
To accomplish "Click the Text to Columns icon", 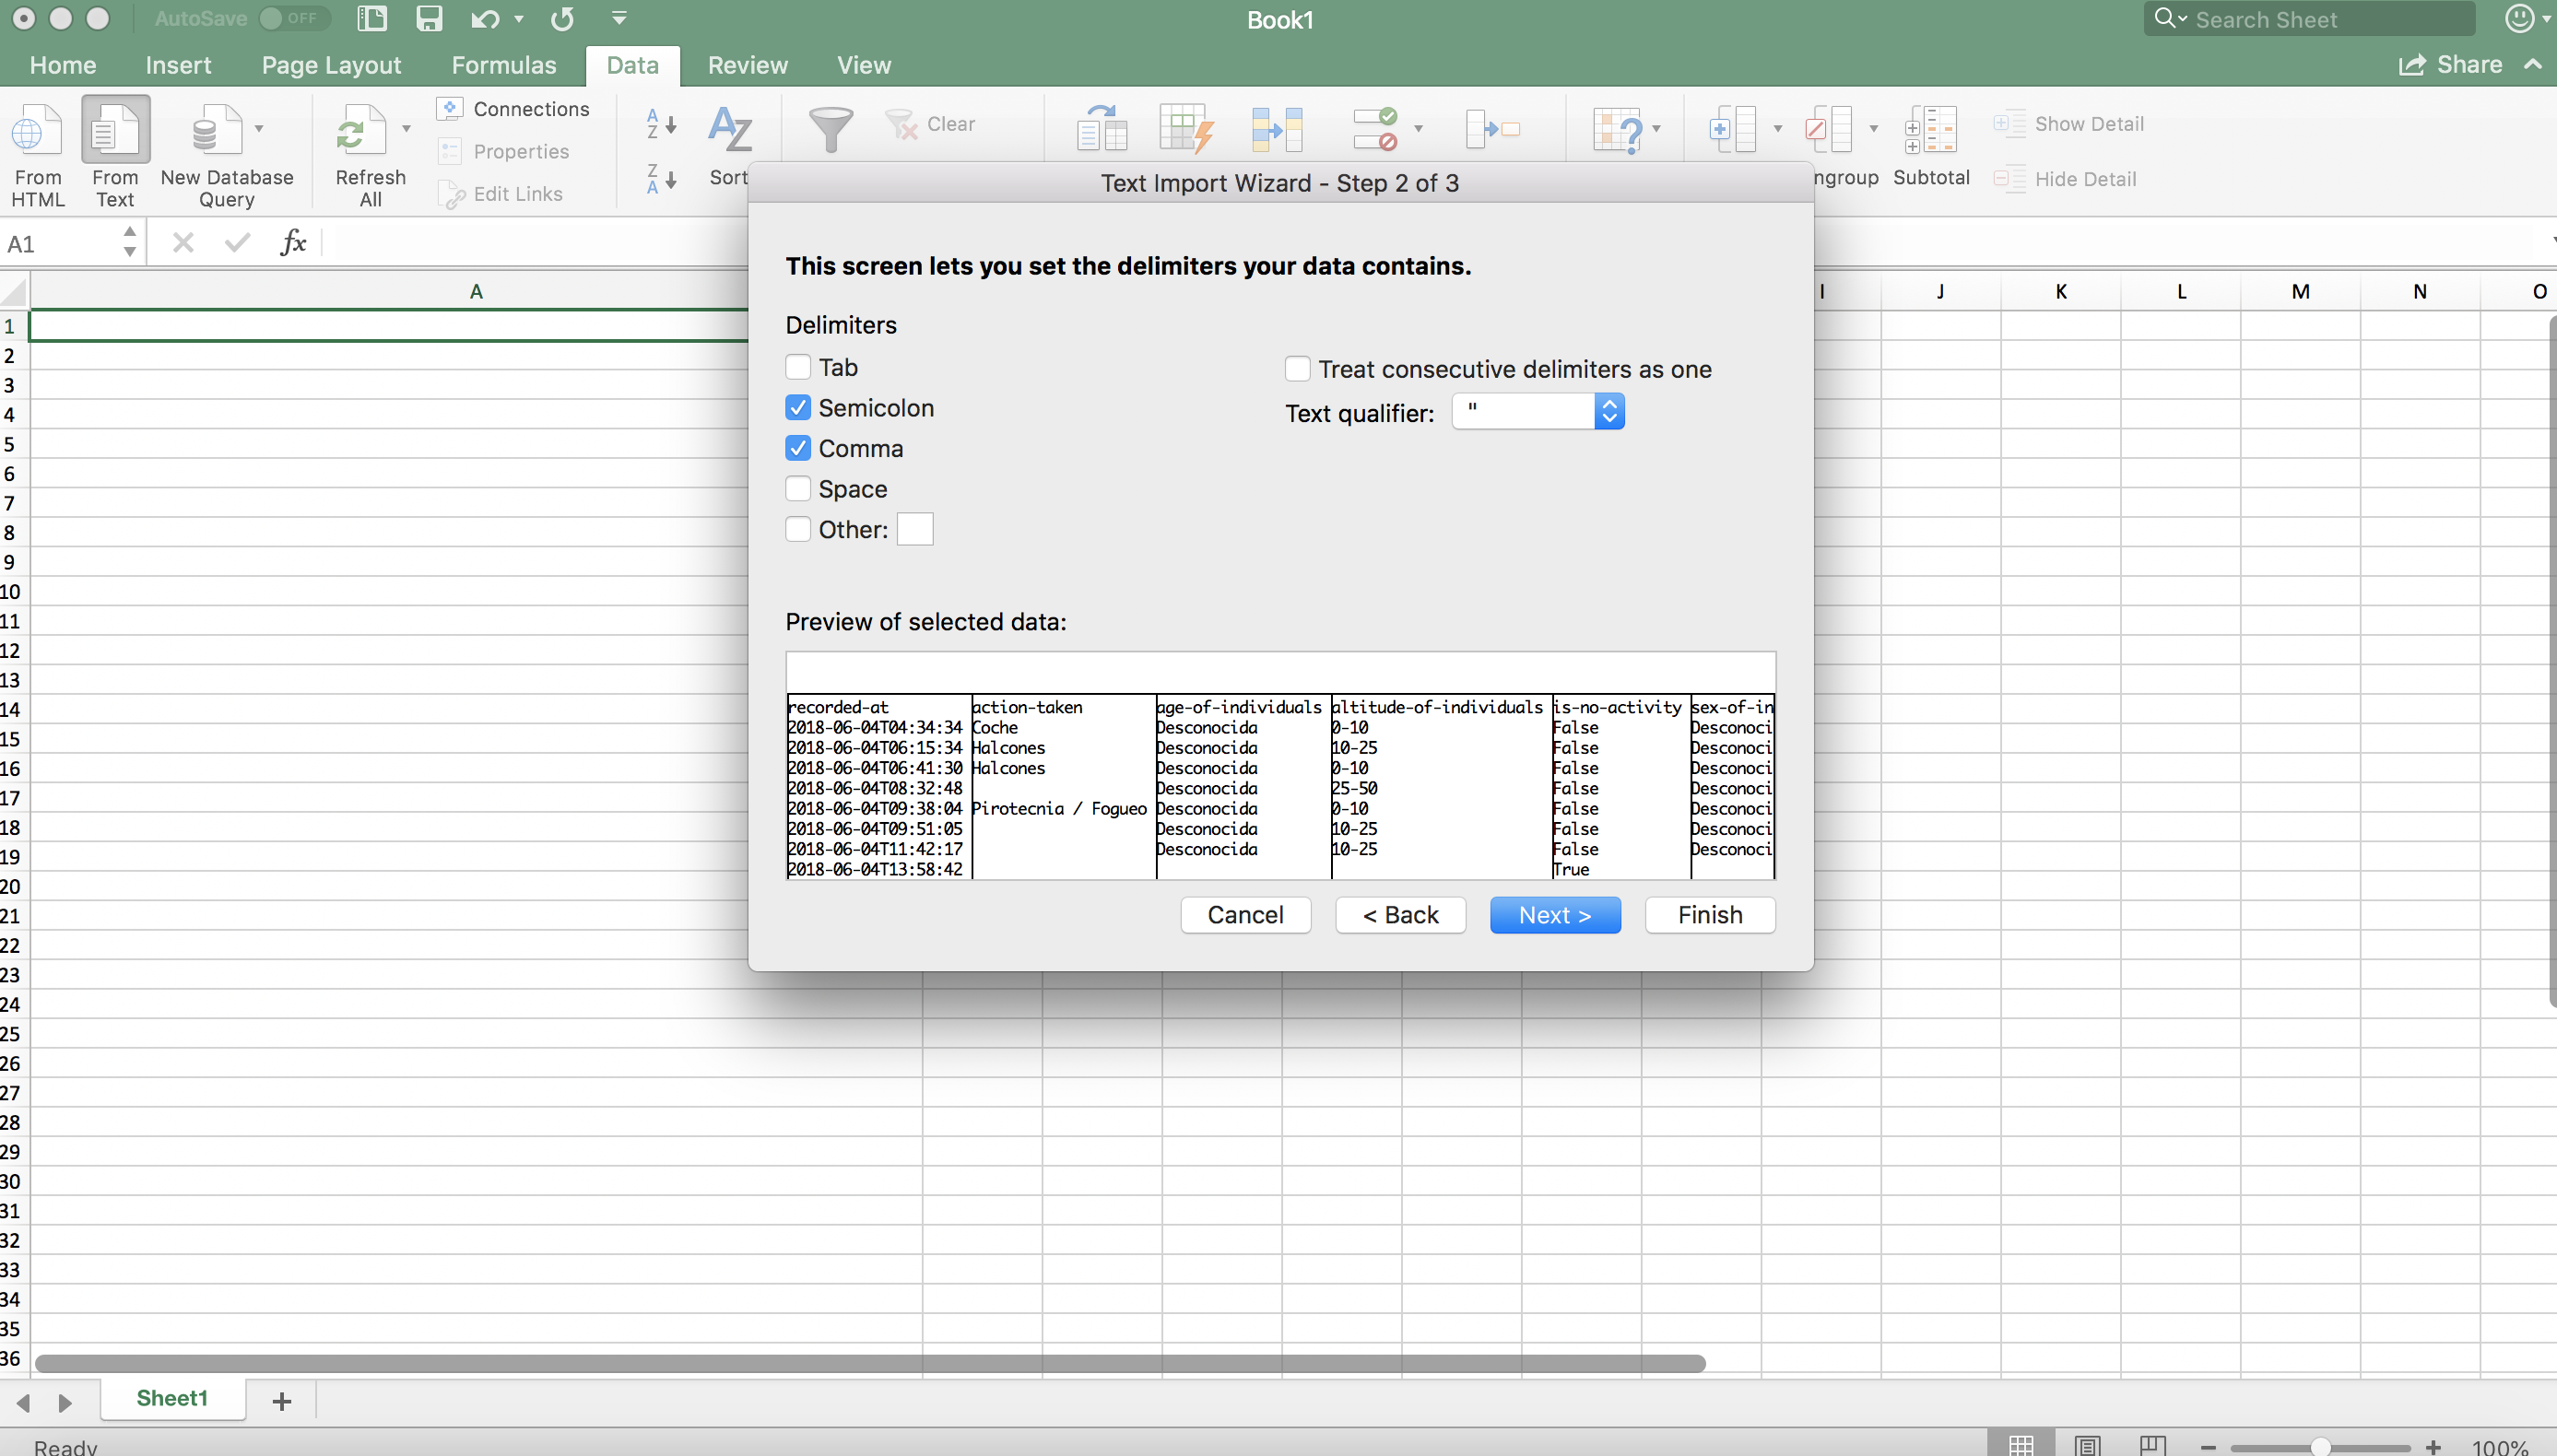I will 1102,130.
